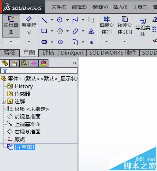Viewport: 157px width, 171px height.
Task: Switch to the 特征 (Features) tab
Action: pyautogui.click(x=10, y=53)
